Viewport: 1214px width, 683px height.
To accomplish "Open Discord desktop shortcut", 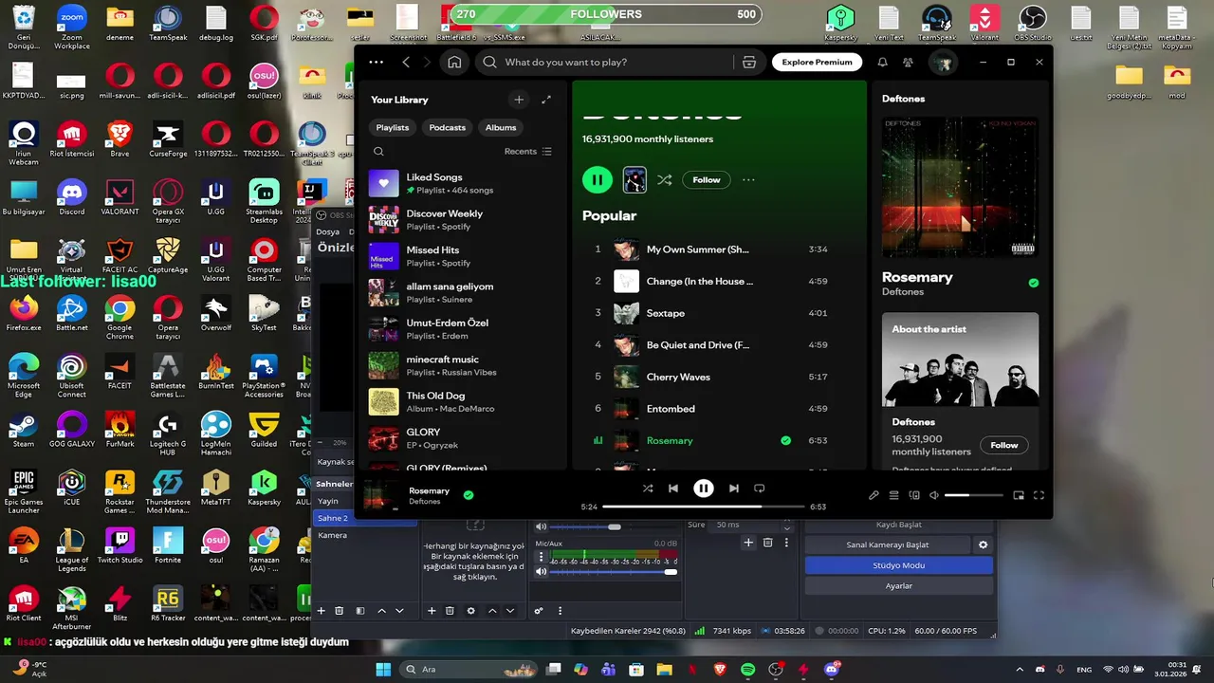I will [x=71, y=196].
